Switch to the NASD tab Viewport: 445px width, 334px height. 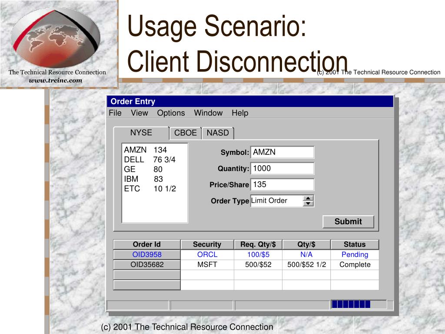coord(218,133)
